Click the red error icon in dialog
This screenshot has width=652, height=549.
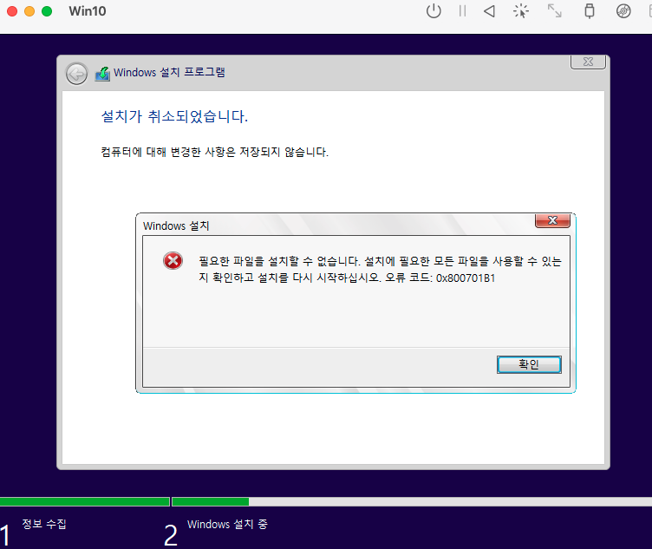[173, 261]
